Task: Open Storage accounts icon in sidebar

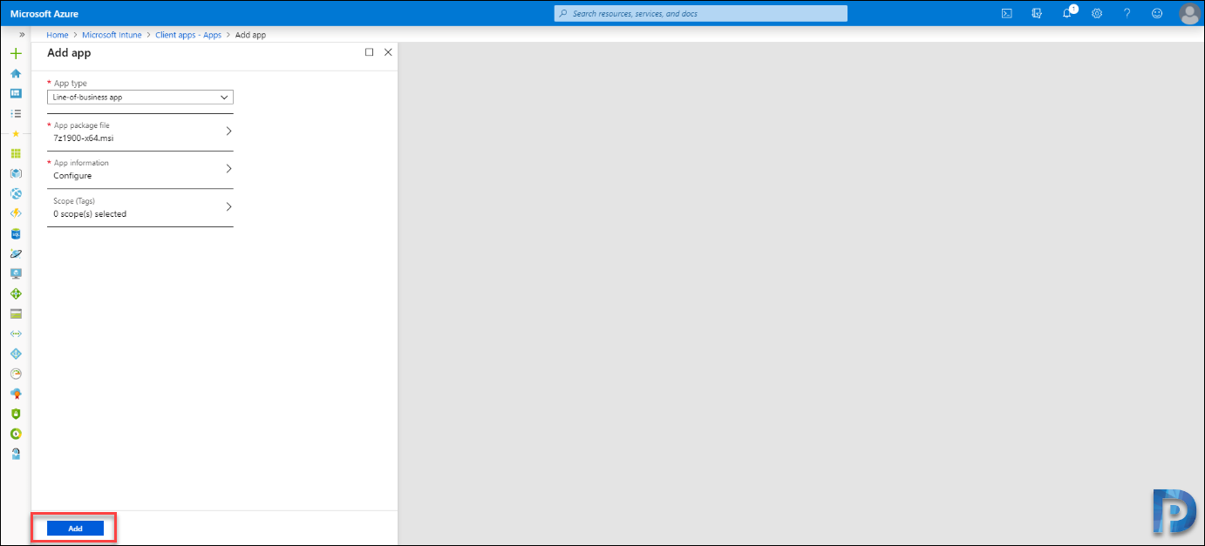Action: [x=16, y=313]
